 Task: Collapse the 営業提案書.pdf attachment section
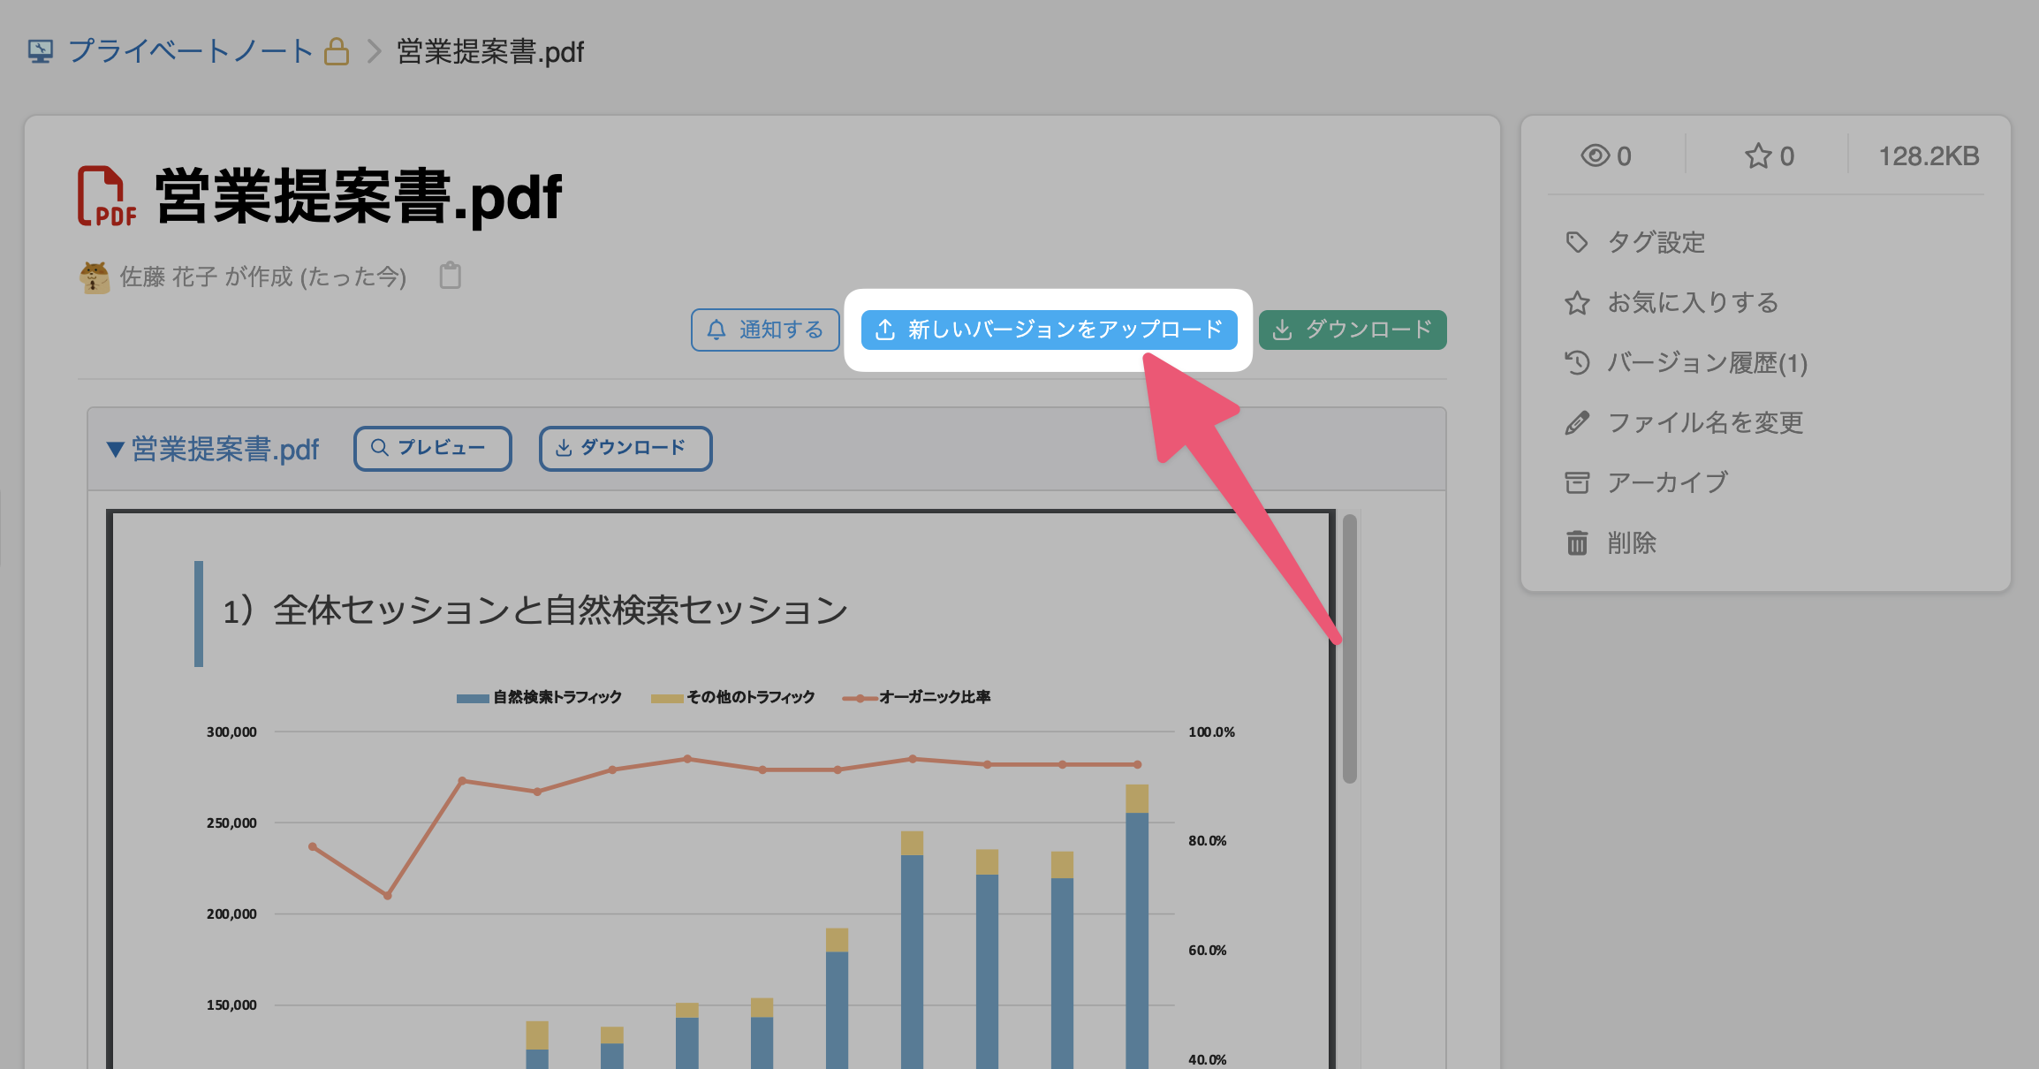[115, 449]
